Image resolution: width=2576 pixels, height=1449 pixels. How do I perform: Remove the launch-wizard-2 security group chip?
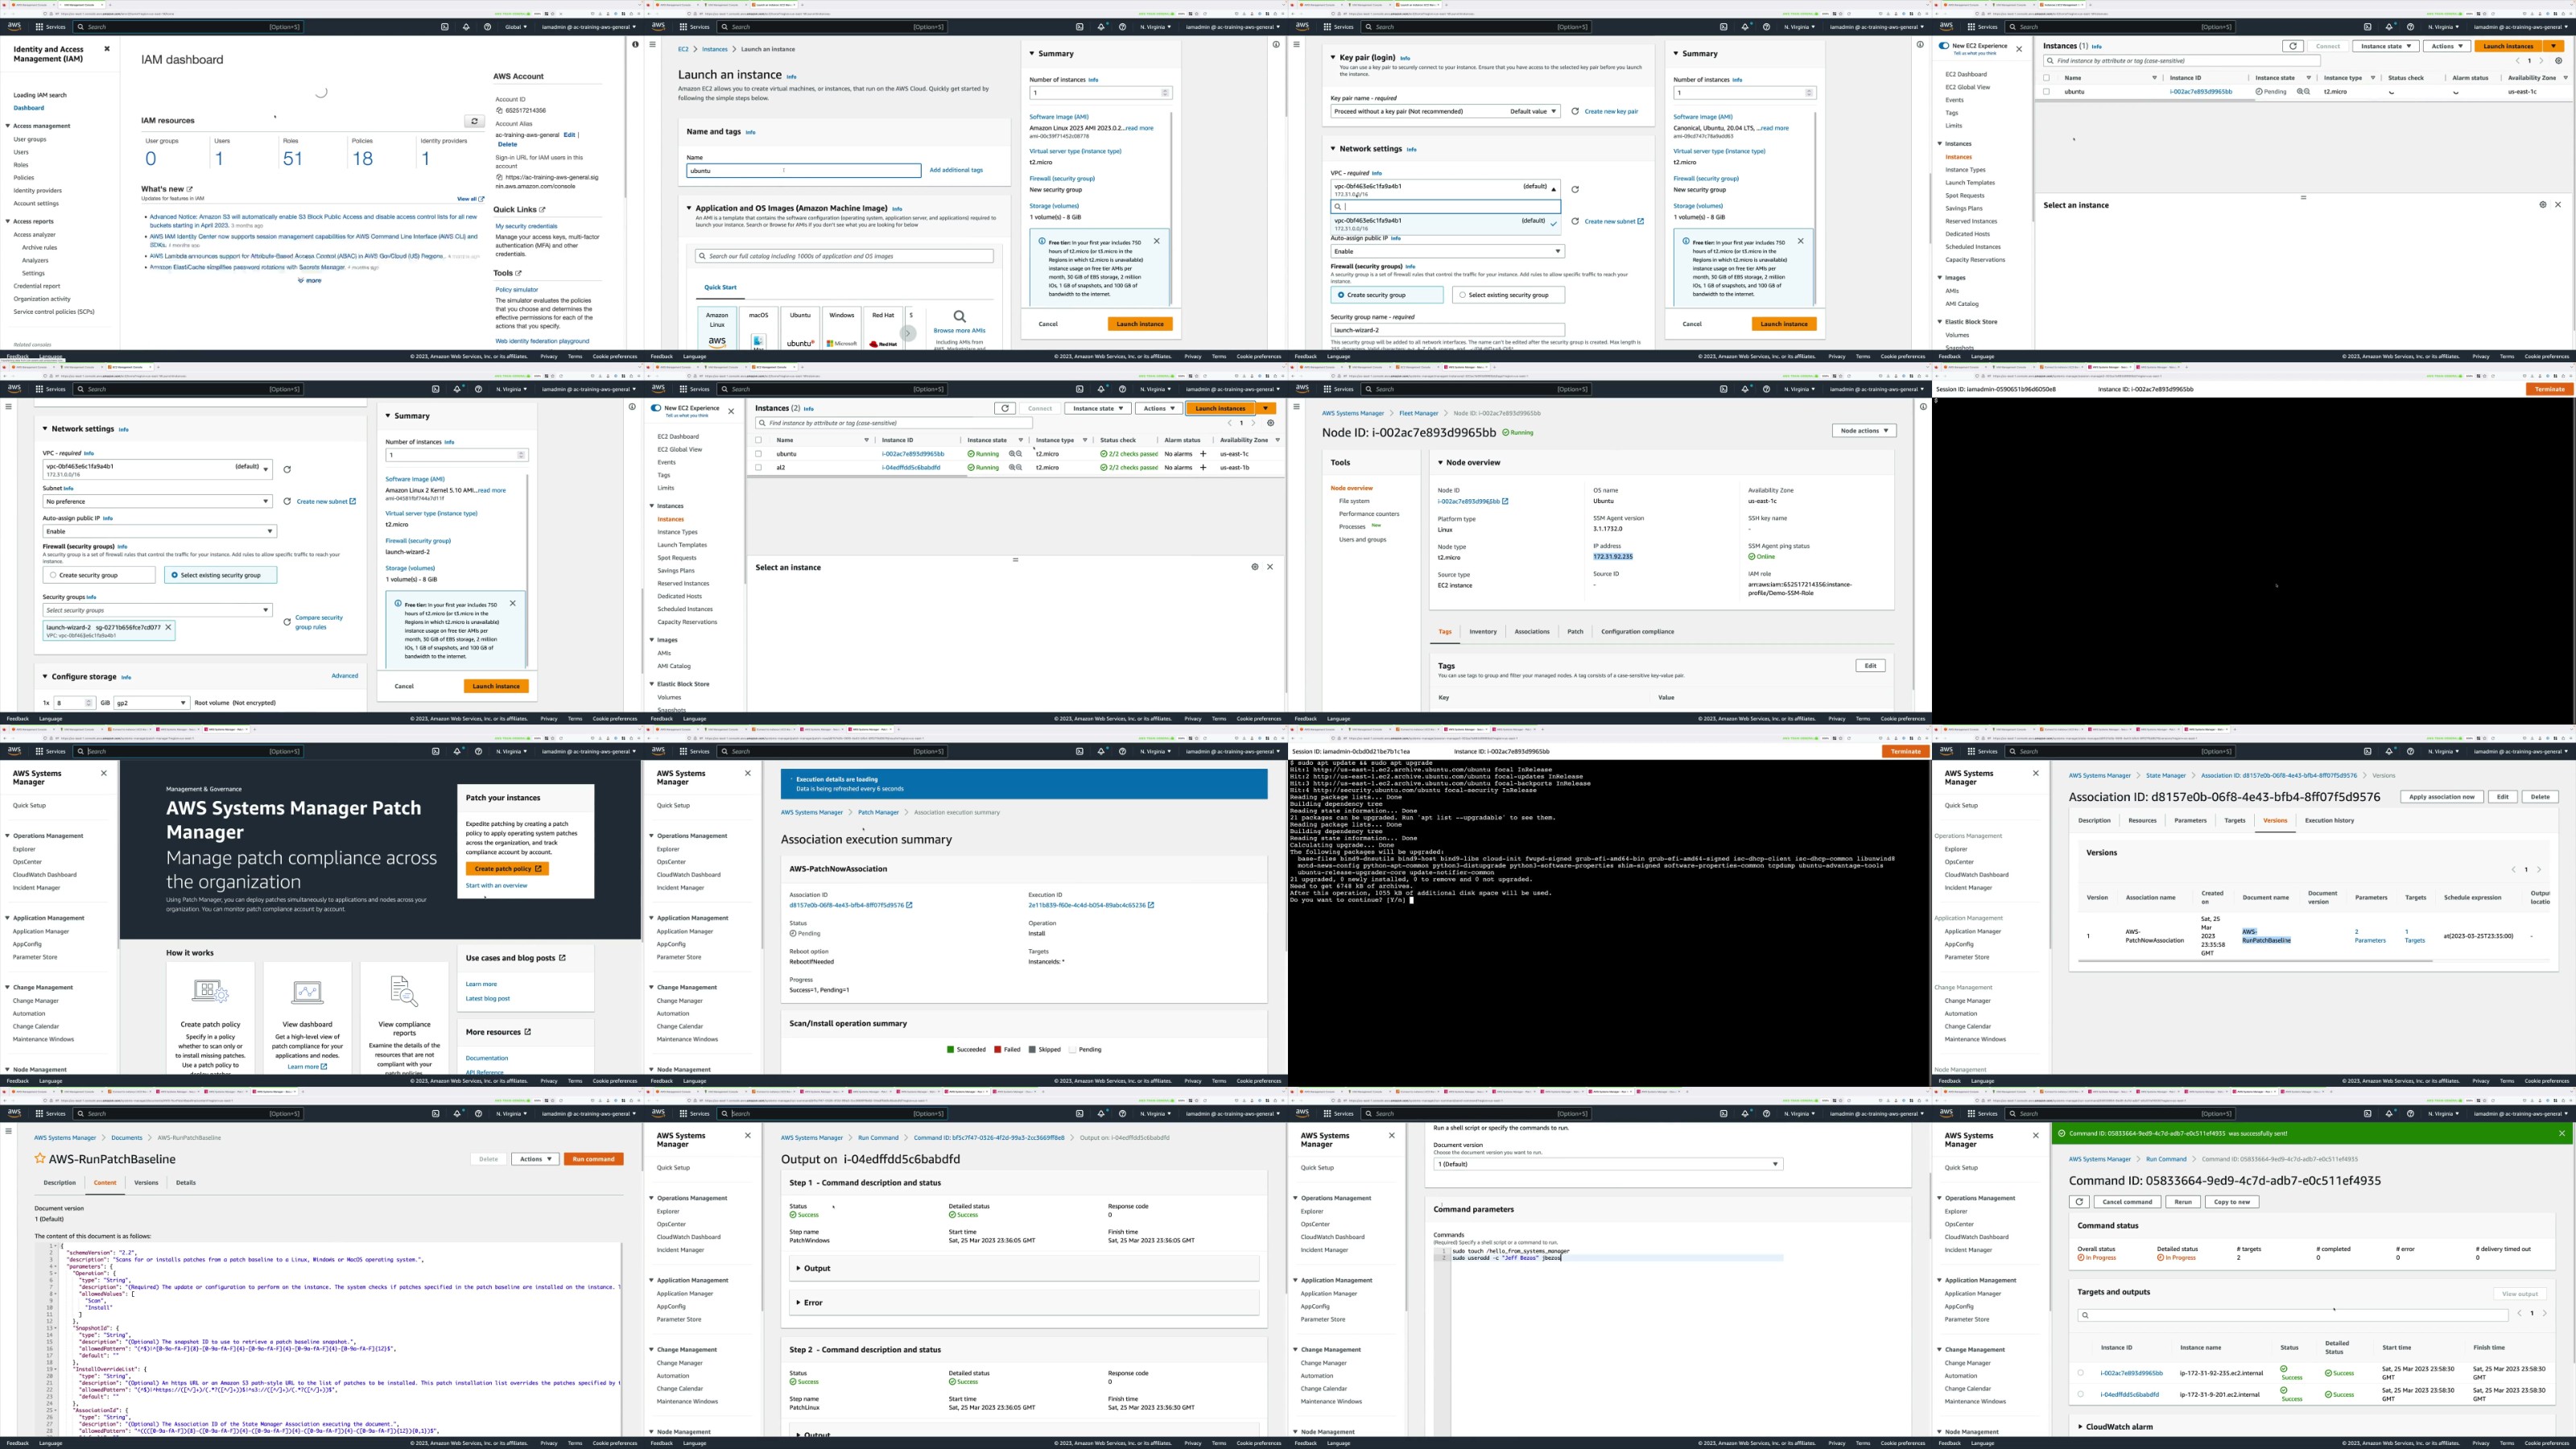[168, 627]
